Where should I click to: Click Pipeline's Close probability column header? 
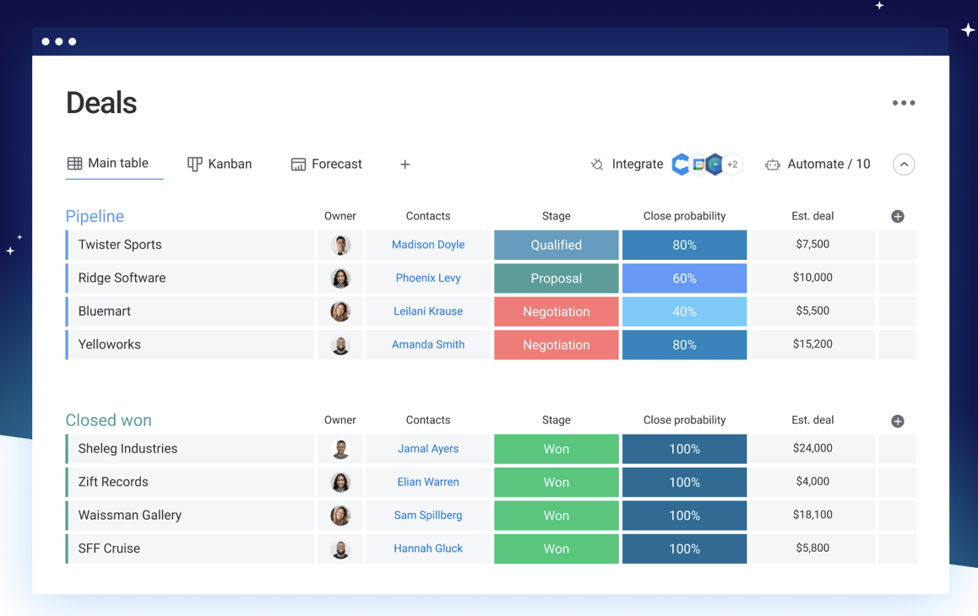pyautogui.click(x=684, y=216)
